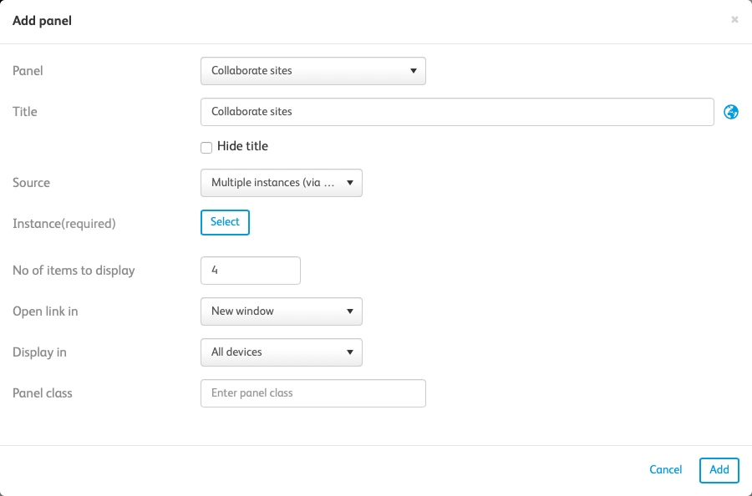Click the globe translation icon beside Title
Viewport: 752px width, 496px height.
[731, 112]
